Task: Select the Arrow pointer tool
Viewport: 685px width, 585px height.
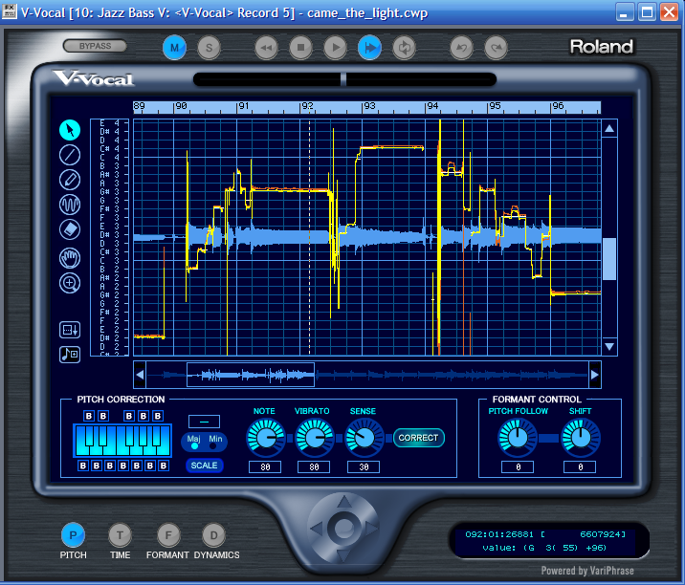Action: coord(70,130)
